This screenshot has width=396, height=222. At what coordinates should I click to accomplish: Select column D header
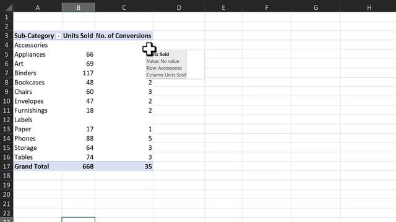coord(179,7)
